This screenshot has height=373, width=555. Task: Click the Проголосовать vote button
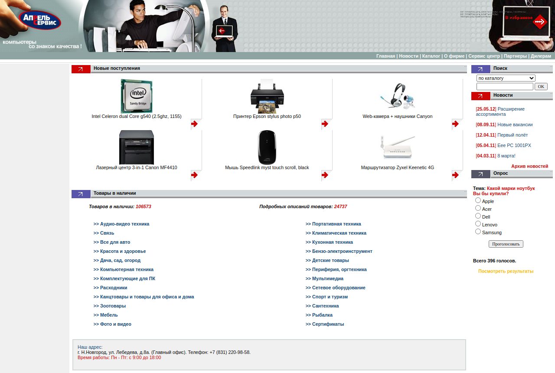pos(506,244)
